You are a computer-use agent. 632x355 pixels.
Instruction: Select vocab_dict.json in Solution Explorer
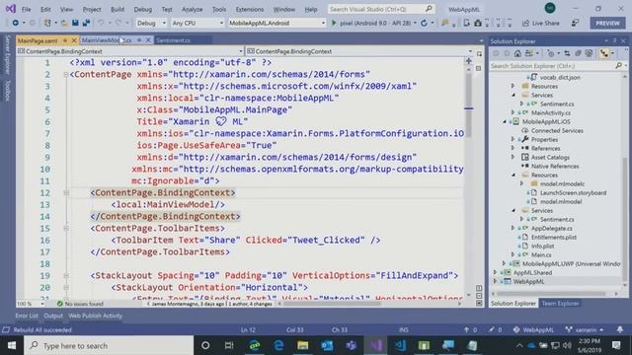click(560, 77)
